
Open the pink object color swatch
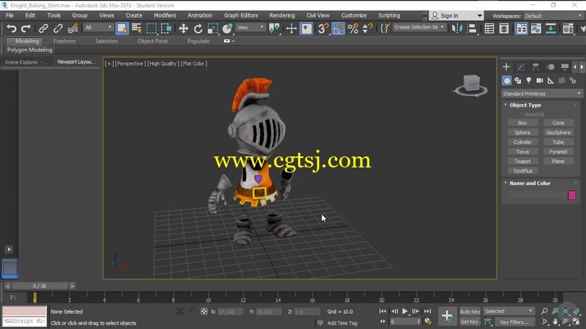point(572,194)
